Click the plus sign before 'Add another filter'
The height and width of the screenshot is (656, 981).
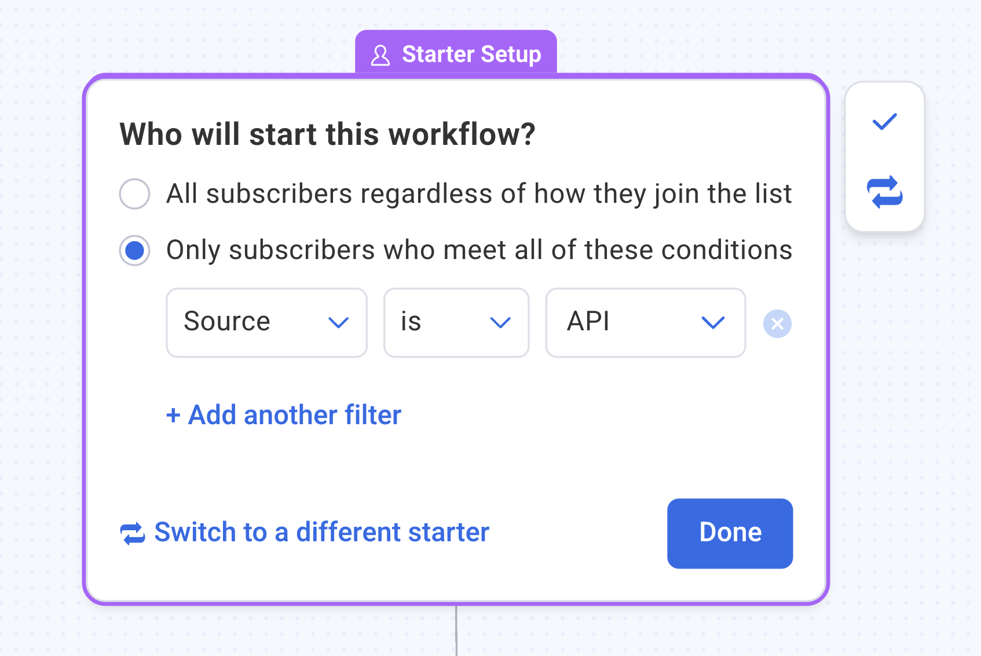coord(173,416)
